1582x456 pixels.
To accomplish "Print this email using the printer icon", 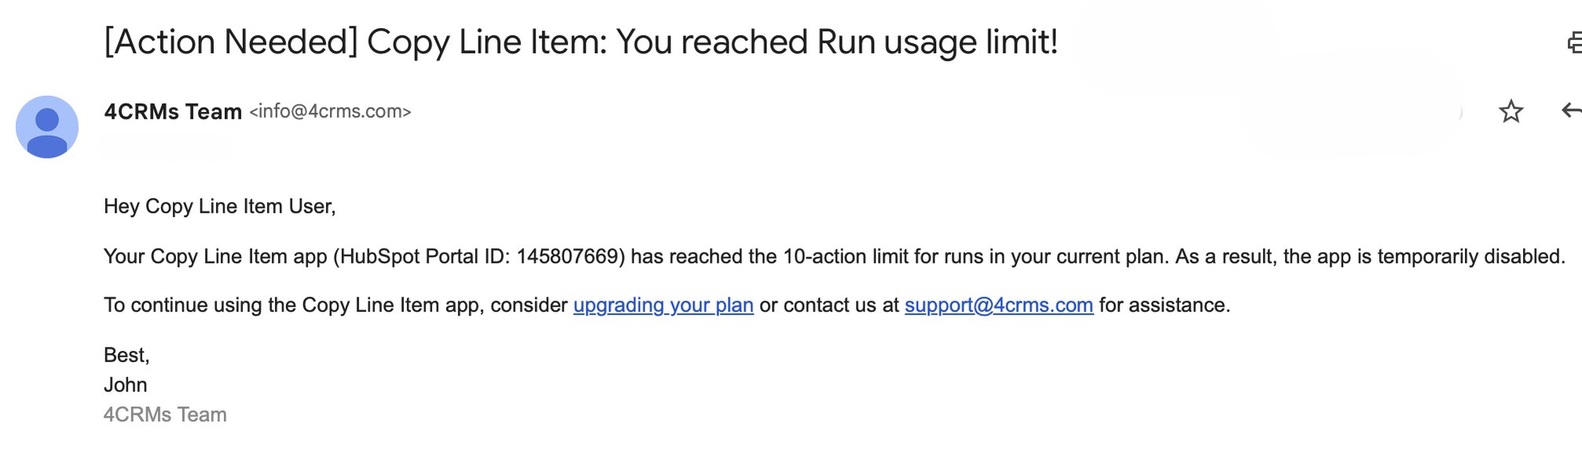I will (x=1574, y=42).
